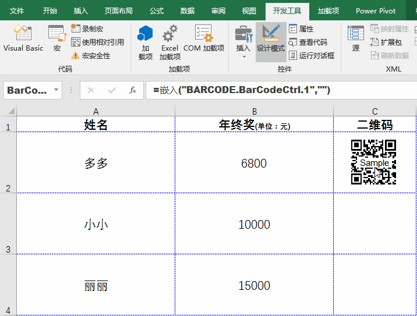This screenshot has height=316, width=417.
Task: Open COM 加载项 dialog
Action: (203, 39)
